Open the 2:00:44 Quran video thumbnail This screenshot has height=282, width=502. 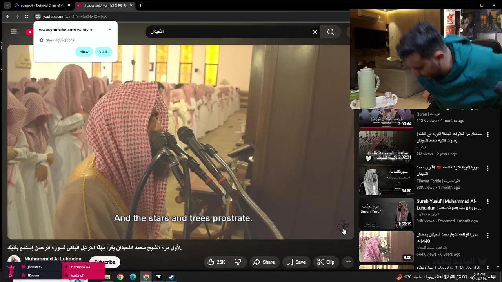(x=386, y=119)
